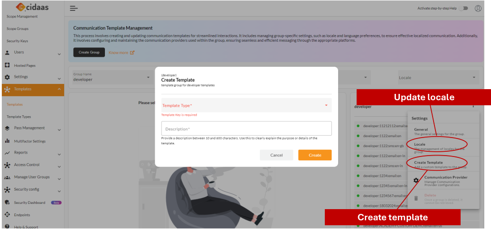Image resolution: width=491 pixels, height=230 pixels.
Task: Open Scope Groups in sidebar
Action: pyautogui.click(x=18, y=28)
